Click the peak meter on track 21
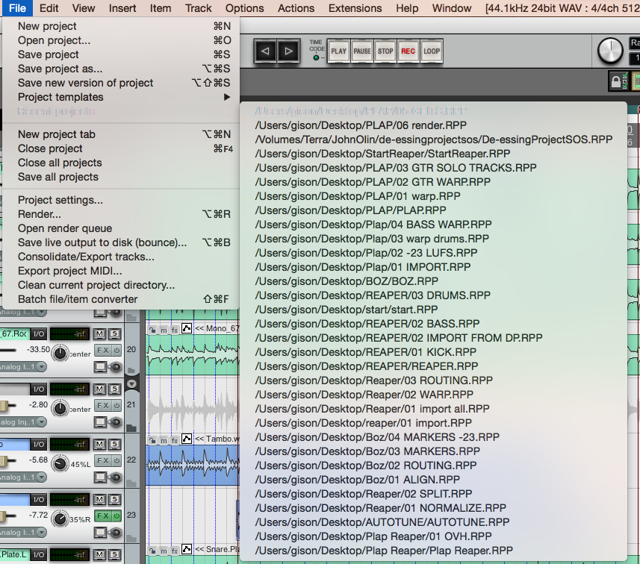Viewport: 640px width, 564px height. [x=69, y=389]
